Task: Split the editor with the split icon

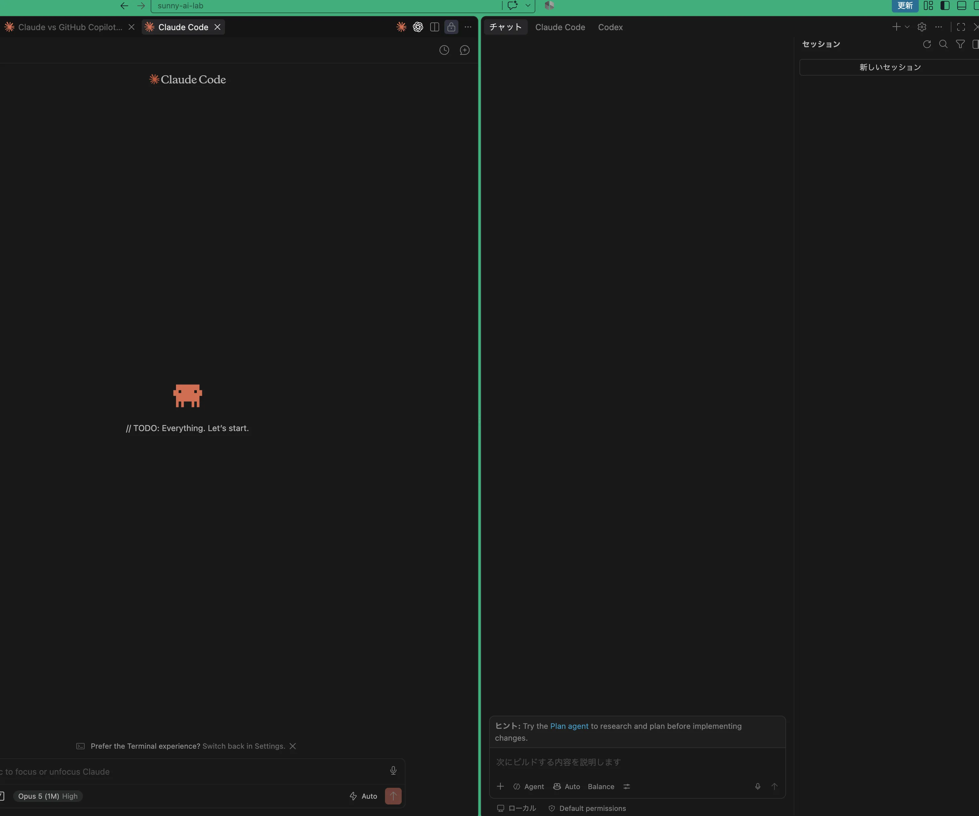Action: coord(434,27)
